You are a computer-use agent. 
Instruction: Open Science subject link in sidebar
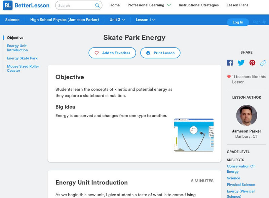tap(233, 178)
